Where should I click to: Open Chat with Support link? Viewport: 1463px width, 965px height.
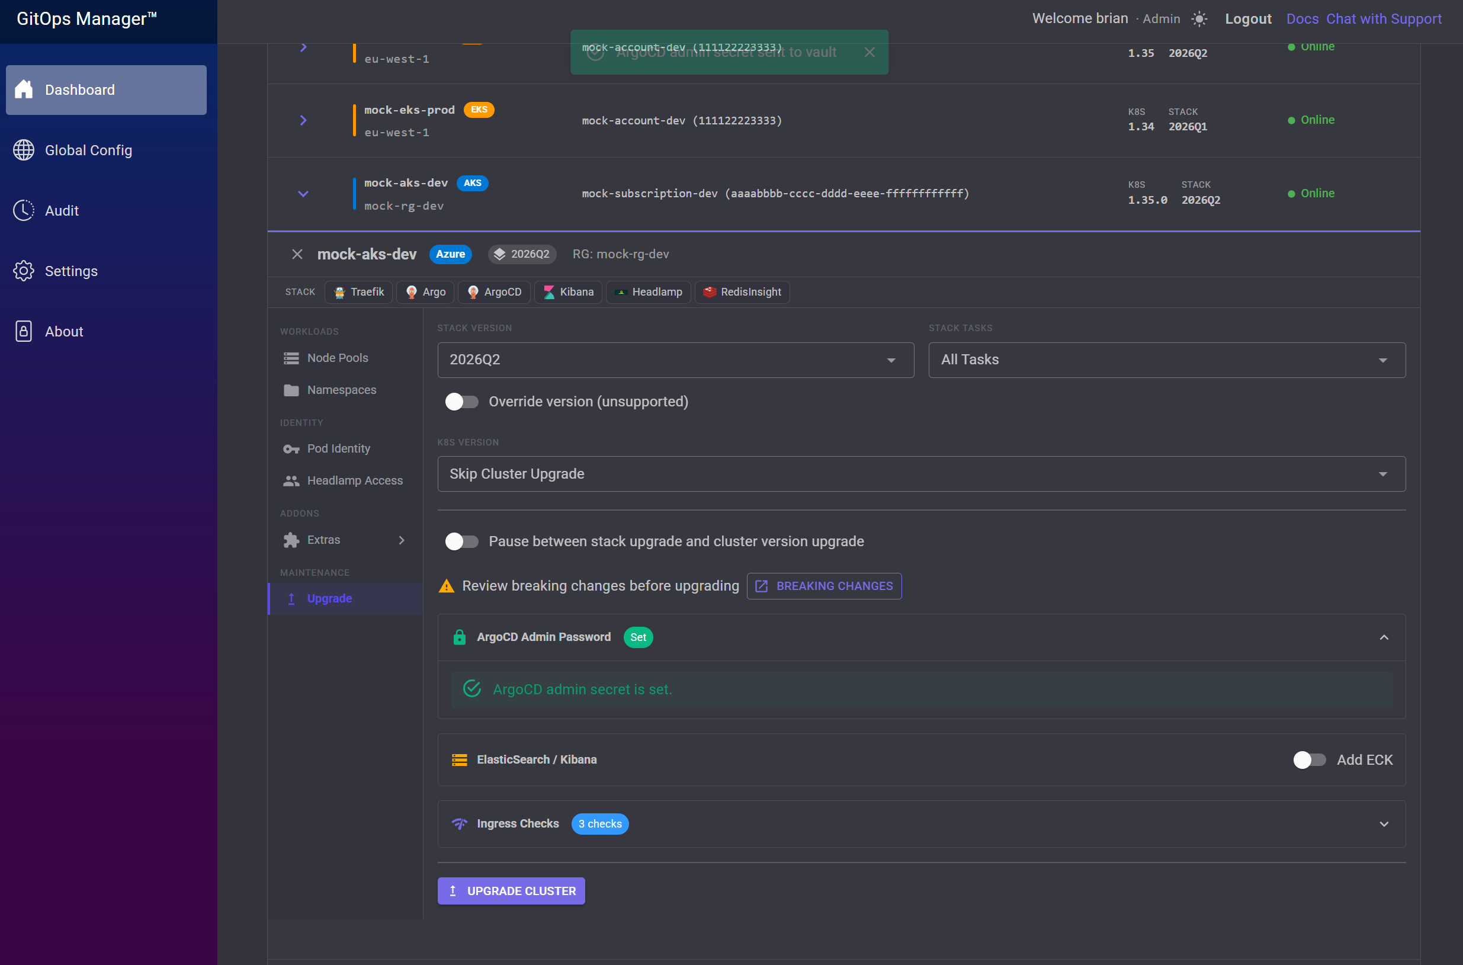(x=1384, y=19)
